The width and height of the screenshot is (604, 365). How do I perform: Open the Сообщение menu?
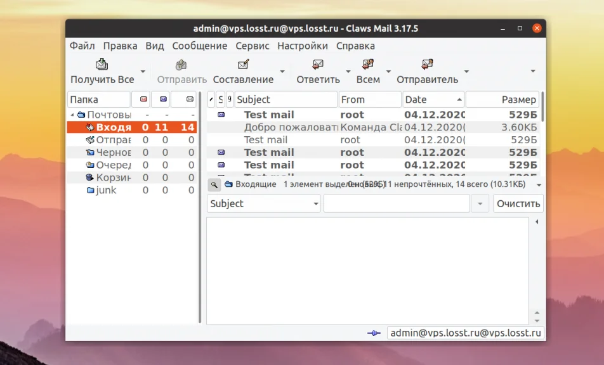[199, 46]
